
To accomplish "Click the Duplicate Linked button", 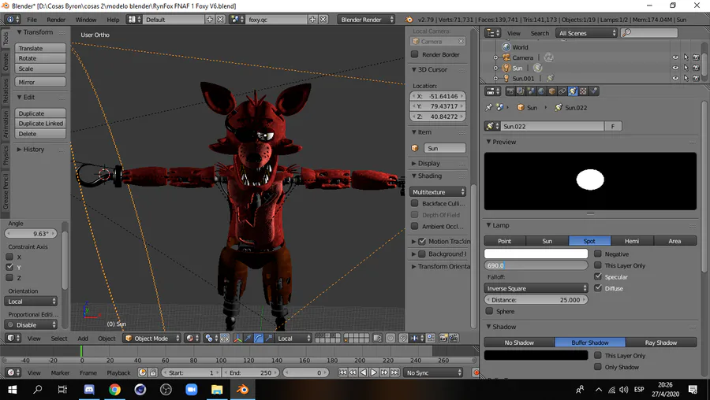I will point(40,124).
